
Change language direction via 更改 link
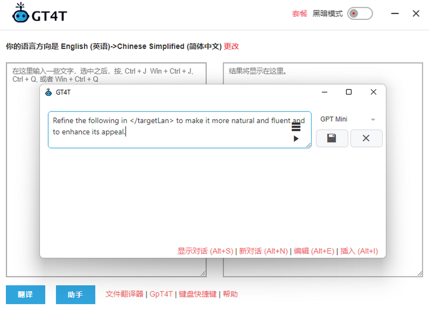click(231, 46)
